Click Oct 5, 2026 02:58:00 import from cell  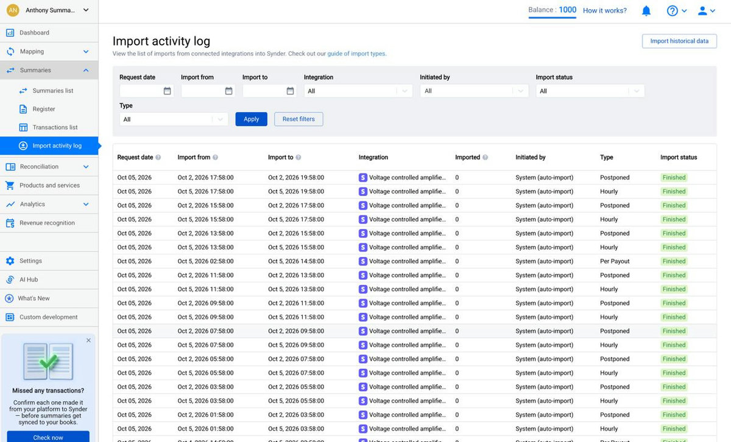click(x=205, y=262)
